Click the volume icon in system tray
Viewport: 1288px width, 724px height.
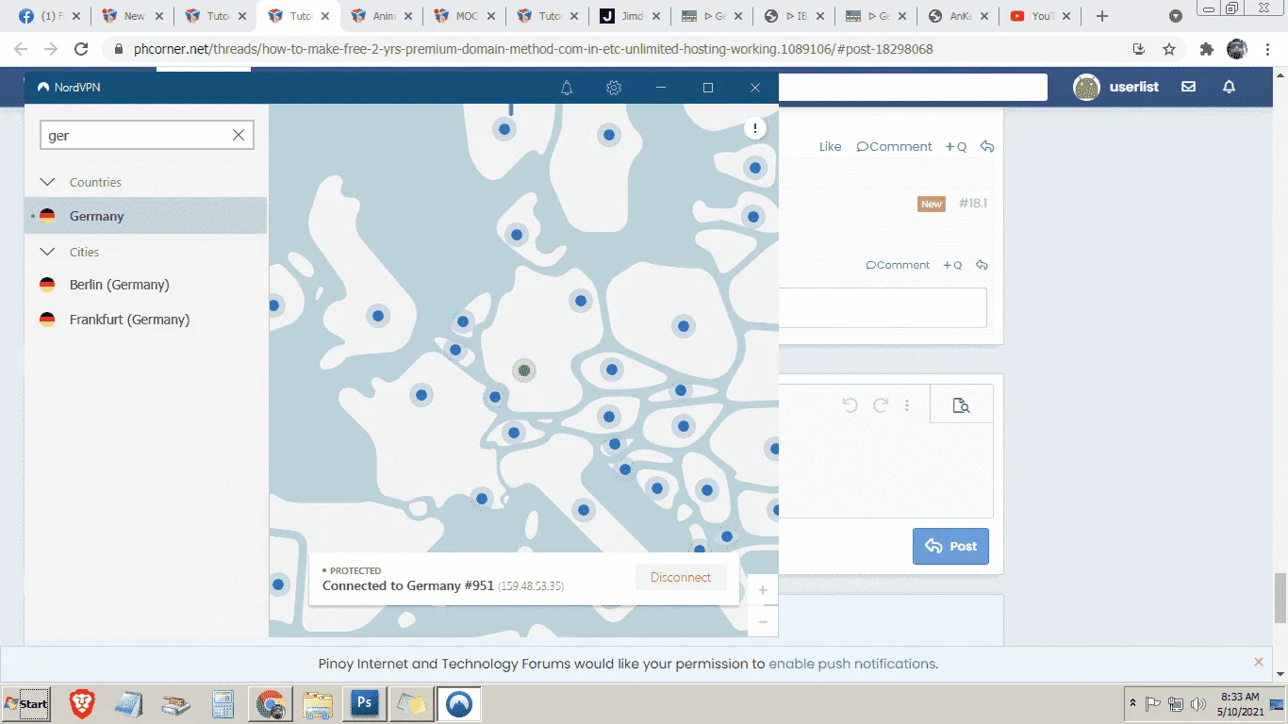[1198, 704]
